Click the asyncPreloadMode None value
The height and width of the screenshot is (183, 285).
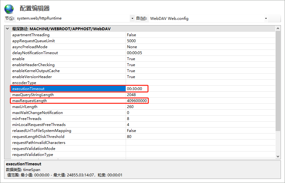point(132,47)
